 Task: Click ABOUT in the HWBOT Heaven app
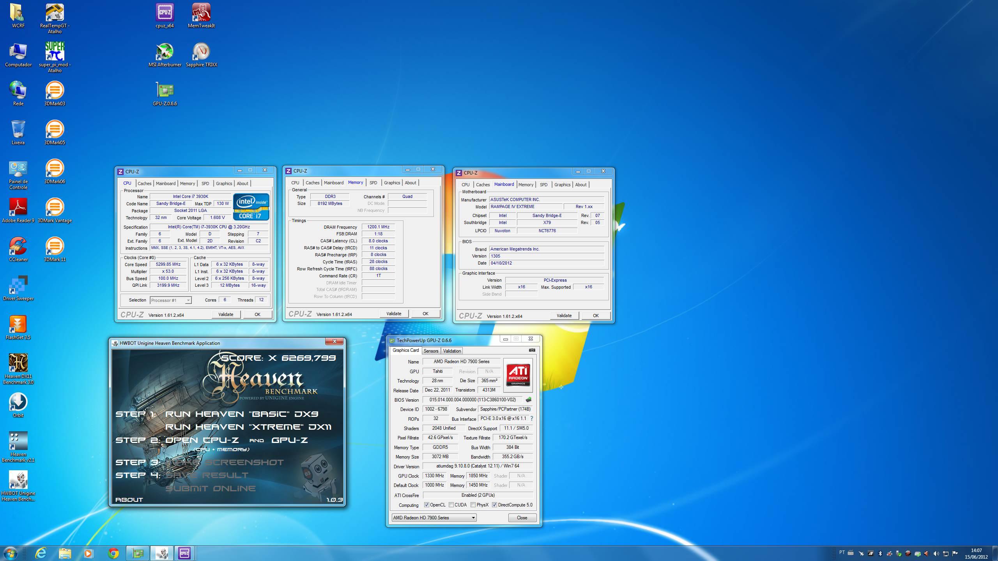pyautogui.click(x=129, y=499)
